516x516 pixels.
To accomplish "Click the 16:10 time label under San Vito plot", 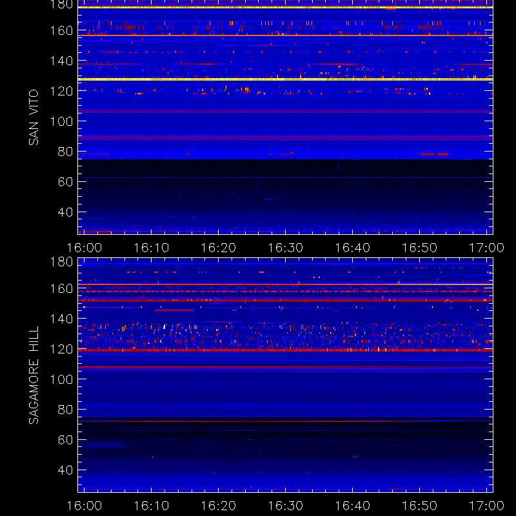I will pos(152,248).
